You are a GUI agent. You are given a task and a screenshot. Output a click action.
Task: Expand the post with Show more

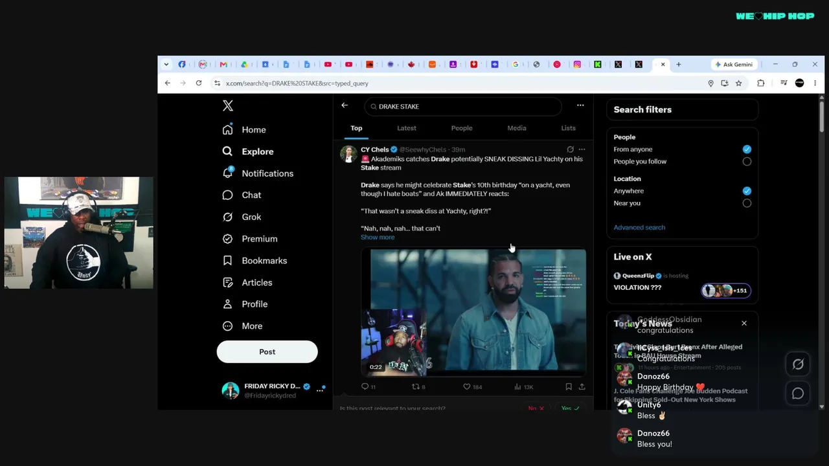point(378,238)
